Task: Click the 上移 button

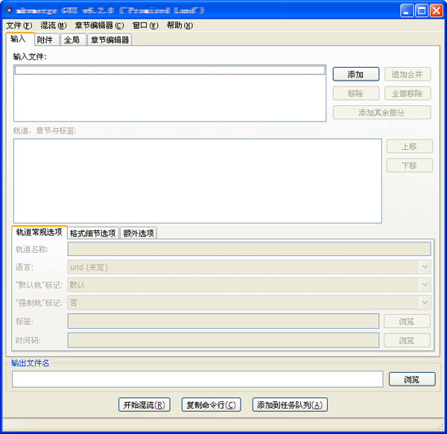Action: tap(409, 146)
